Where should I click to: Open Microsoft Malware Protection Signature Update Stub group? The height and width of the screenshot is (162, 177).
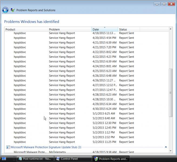click(46, 147)
